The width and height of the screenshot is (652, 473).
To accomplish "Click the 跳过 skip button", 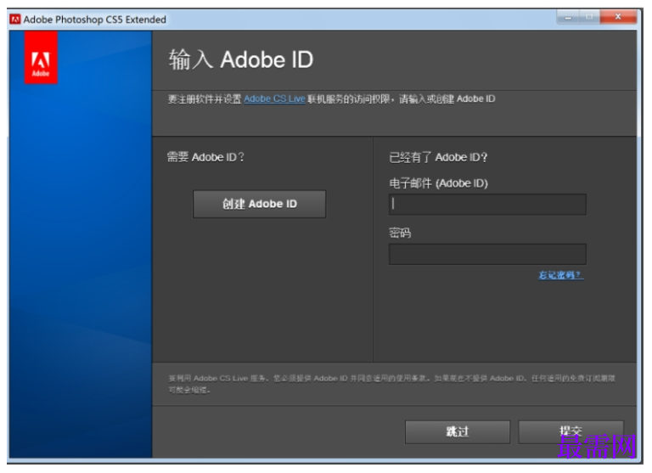I will click(x=458, y=432).
